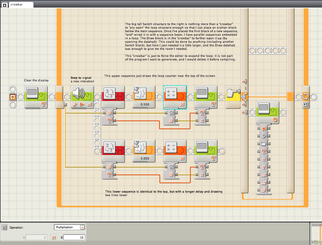
Task: Select the highlighted Math block in upper sequence
Action: coord(175,97)
